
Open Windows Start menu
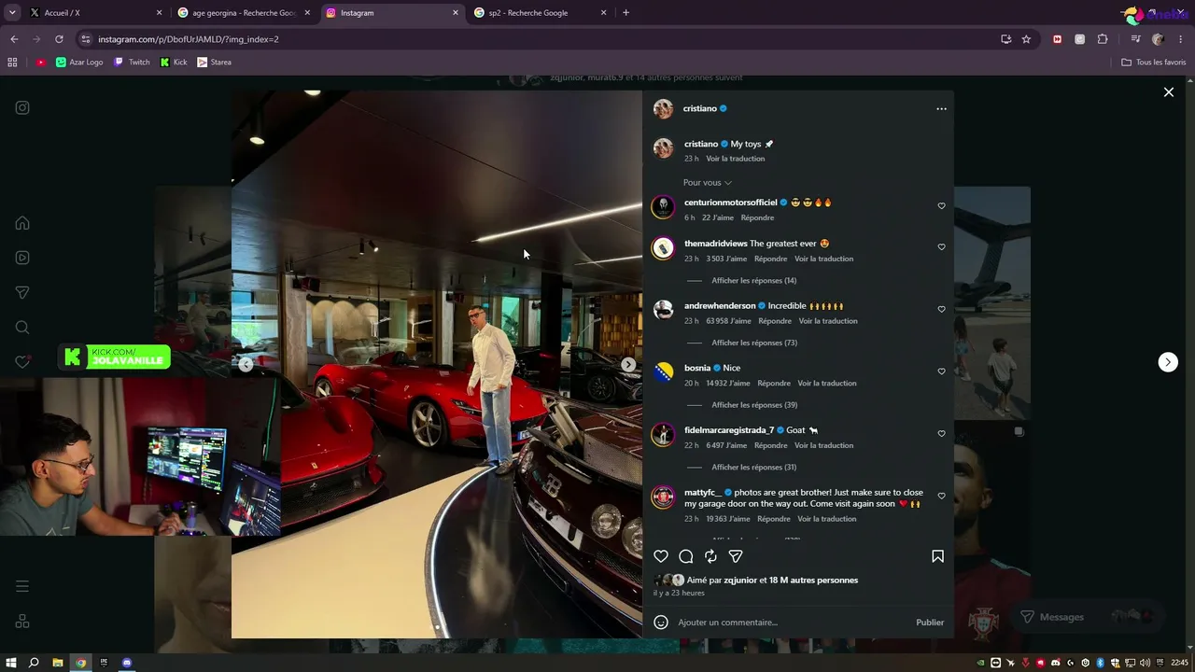11,663
